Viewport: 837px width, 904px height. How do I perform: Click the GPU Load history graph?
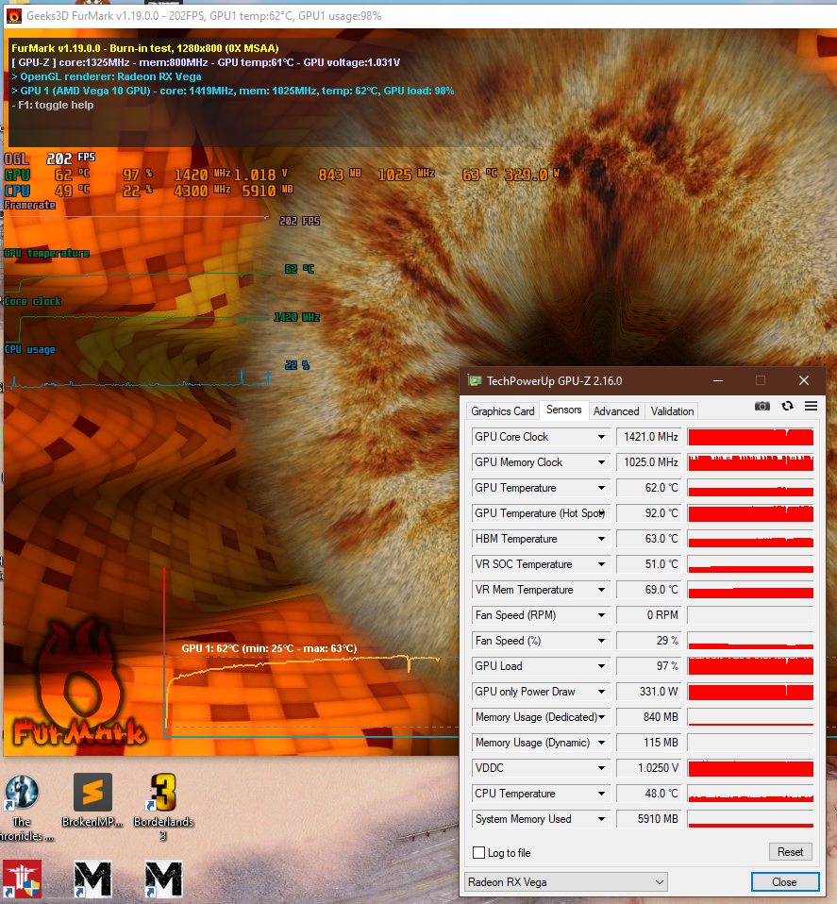[750, 666]
